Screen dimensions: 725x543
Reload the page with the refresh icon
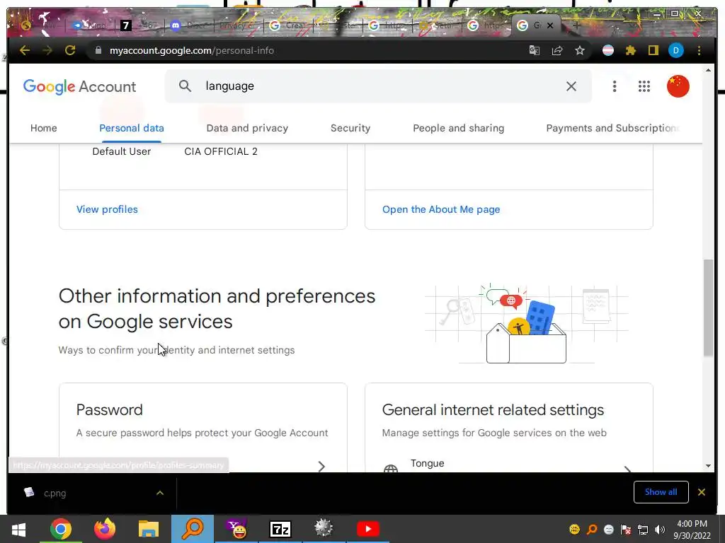70,50
